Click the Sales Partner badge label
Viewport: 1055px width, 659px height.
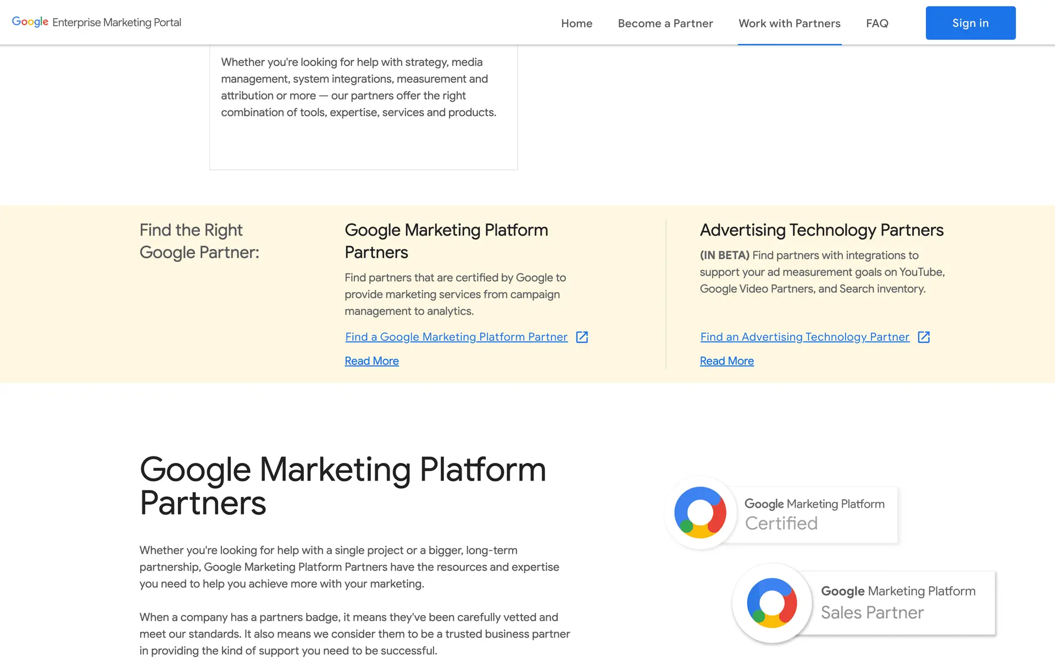click(x=872, y=613)
